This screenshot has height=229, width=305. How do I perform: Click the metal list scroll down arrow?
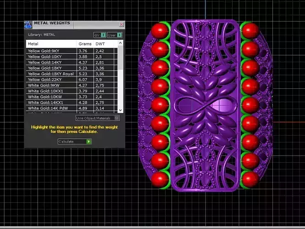(x=121, y=110)
